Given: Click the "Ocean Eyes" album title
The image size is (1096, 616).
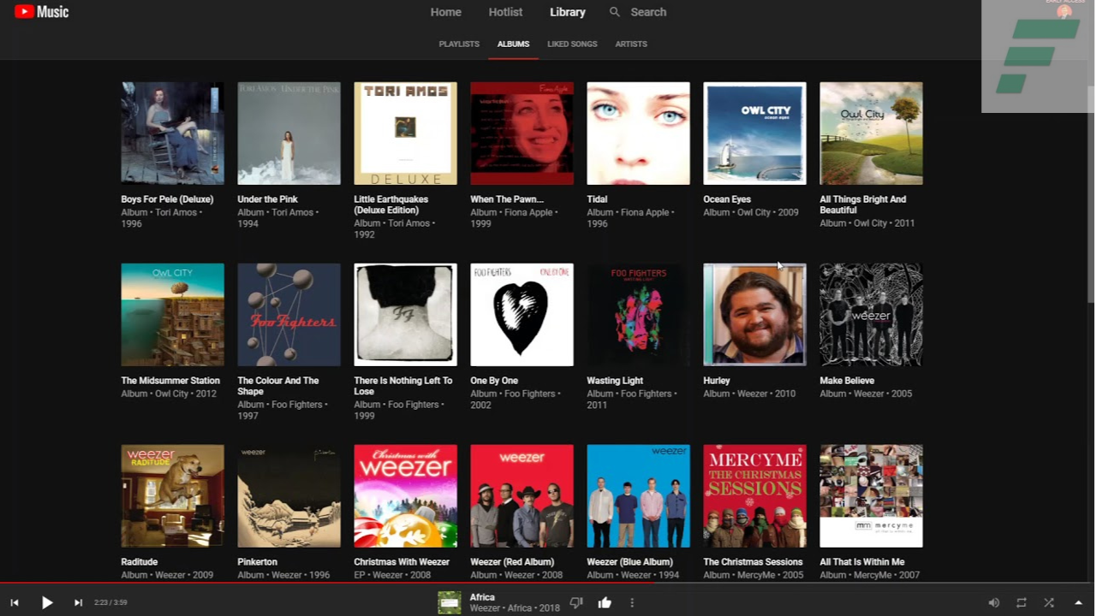Looking at the screenshot, I should pos(727,199).
